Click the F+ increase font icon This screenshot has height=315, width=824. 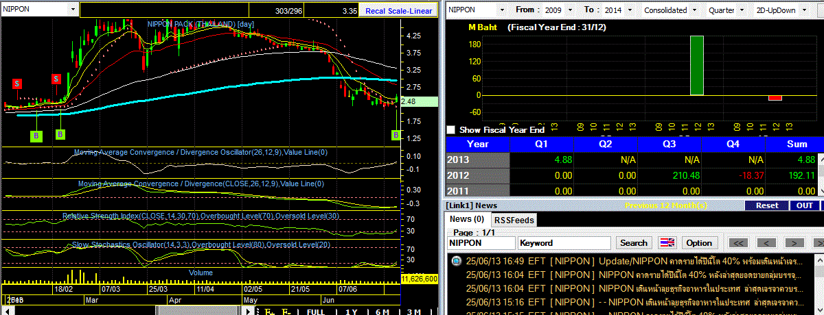pos(268,312)
